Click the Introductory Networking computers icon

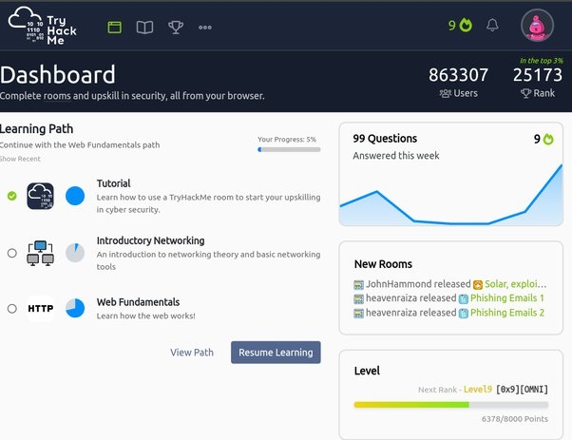[40, 253]
